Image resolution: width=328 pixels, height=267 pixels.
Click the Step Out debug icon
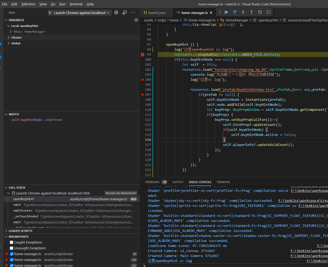point(251,12)
